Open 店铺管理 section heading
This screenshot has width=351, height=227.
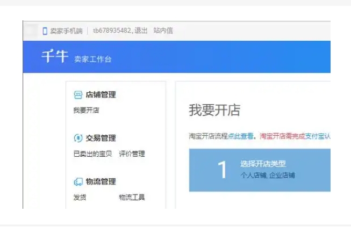(x=101, y=95)
